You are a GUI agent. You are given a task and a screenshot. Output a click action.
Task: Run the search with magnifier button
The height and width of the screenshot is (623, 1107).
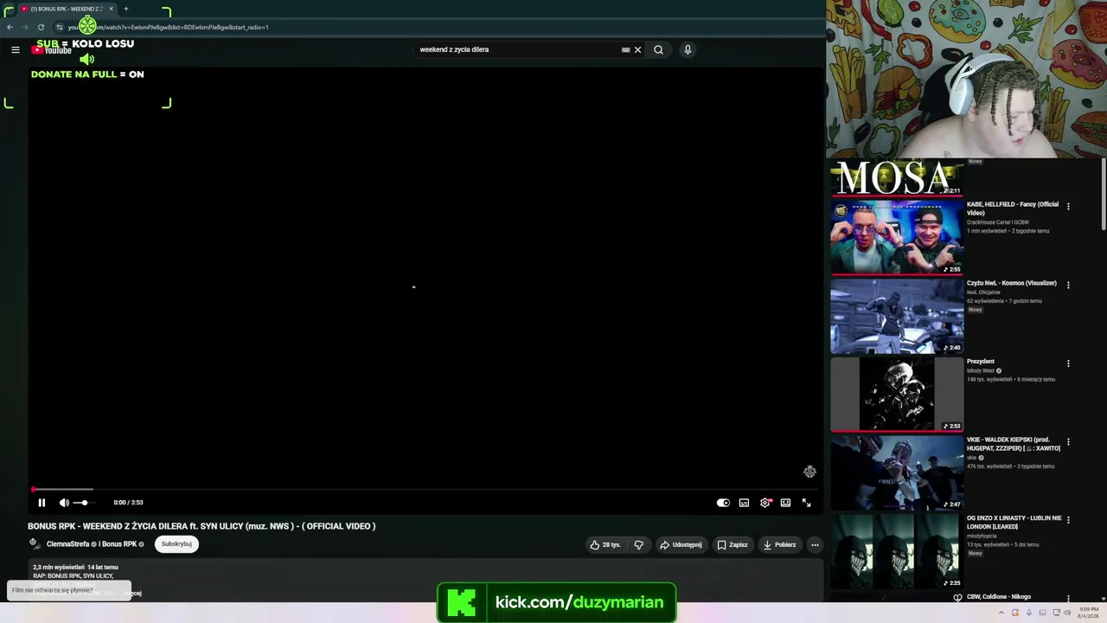coord(658,50)
